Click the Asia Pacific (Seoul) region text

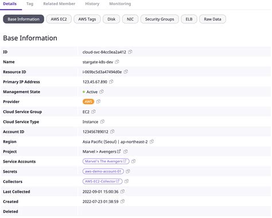tap(99, 142)
